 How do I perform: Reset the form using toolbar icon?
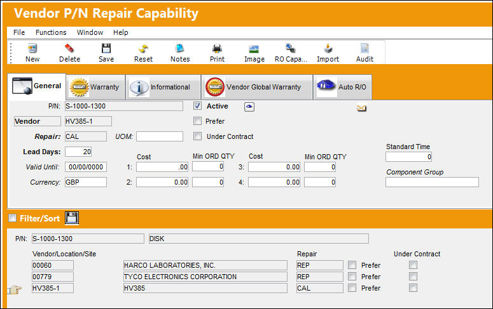(143, 53)
